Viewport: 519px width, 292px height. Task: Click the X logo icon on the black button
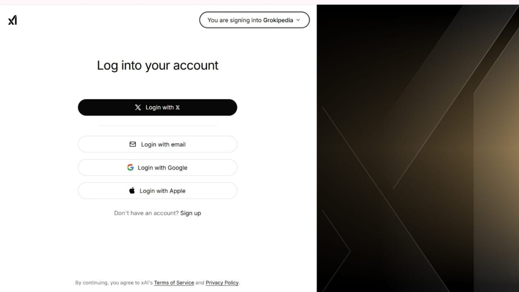click(x=138, y=107)
